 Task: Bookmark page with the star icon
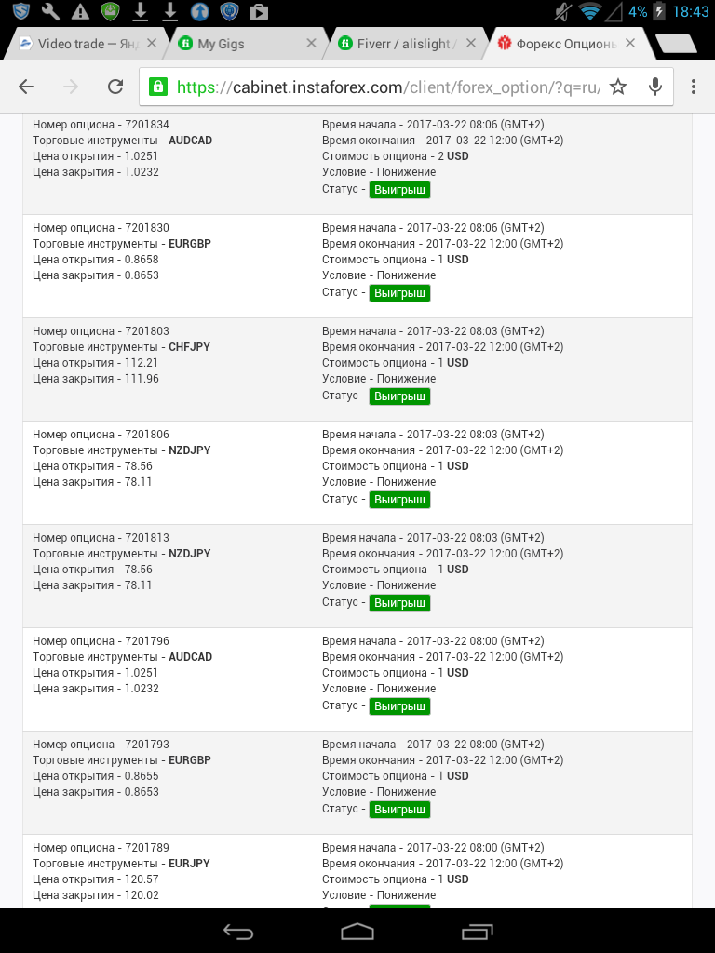tap(618, 87)
